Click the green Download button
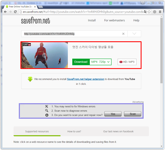 pyautogui.click(x=81, y=62)
